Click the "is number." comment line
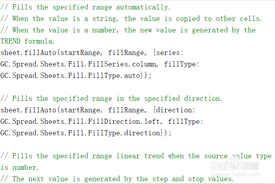The image size is (275, 184). 19,167
